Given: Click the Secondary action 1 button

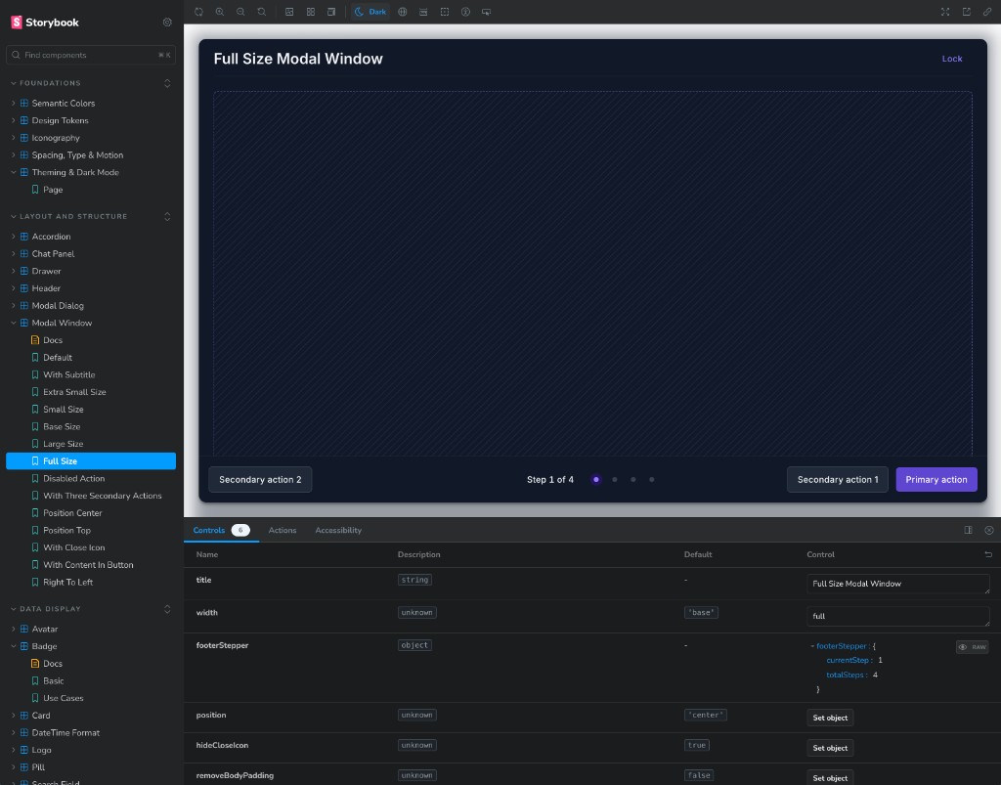Looking at the screenshot, I should coord(838,479).
